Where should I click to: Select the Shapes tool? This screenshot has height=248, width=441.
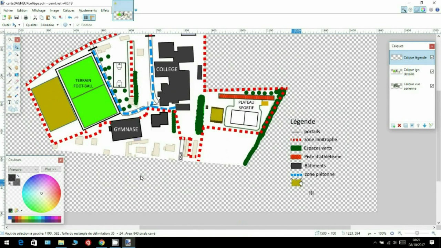point(13,109)
